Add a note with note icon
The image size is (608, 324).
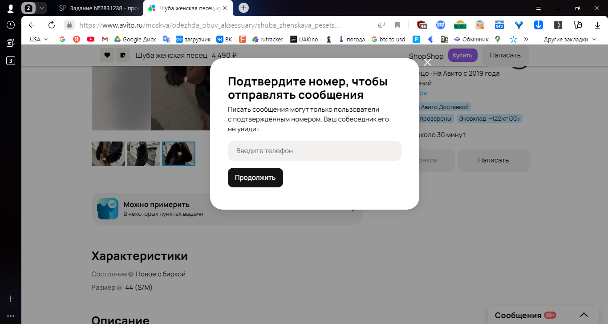pos(122,55)
